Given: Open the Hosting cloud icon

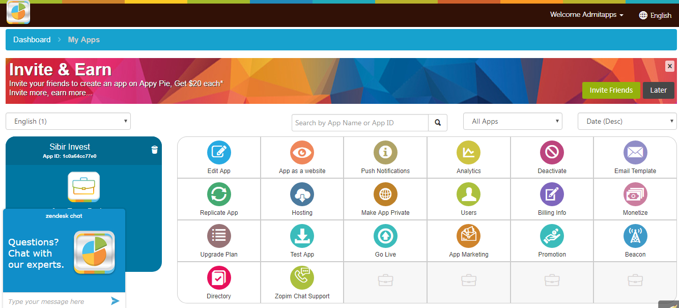Looking at the screenshot, I should click(302, 194).
